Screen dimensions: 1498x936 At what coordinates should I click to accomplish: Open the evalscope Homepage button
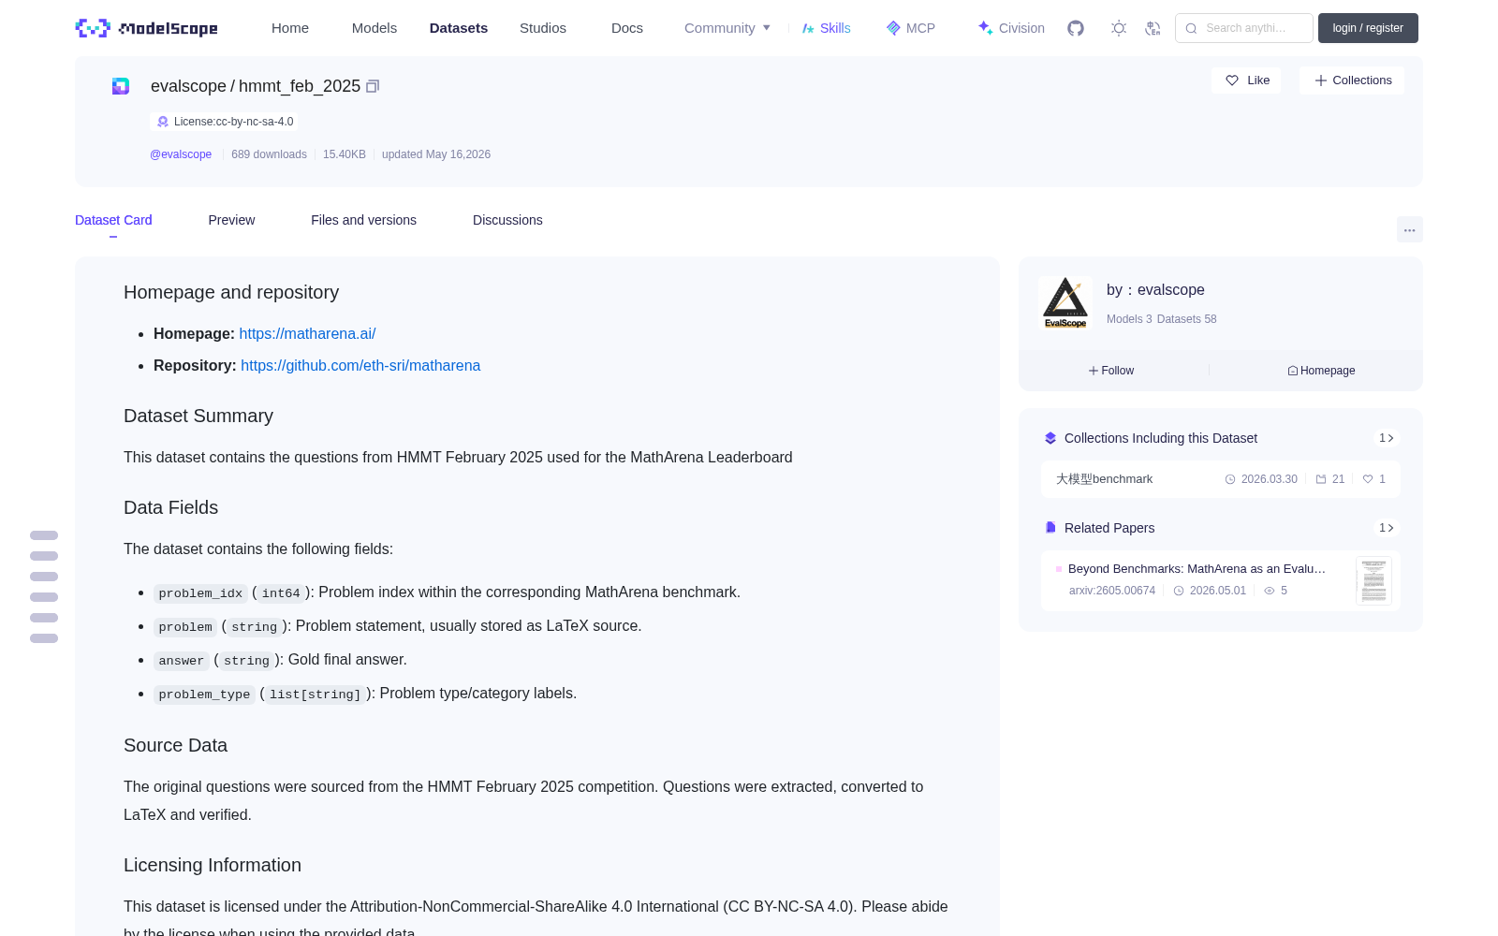coord(1321,371)
